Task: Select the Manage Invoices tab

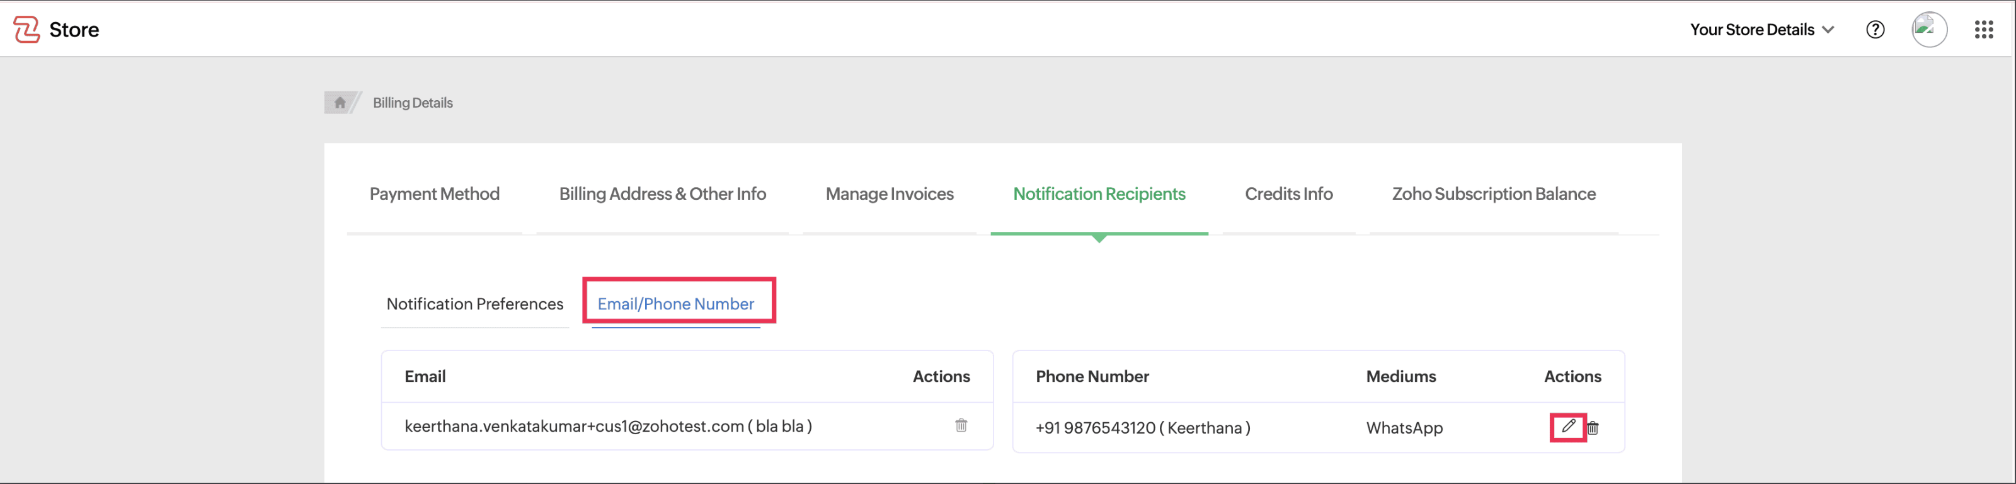Action: click(889, 194)
